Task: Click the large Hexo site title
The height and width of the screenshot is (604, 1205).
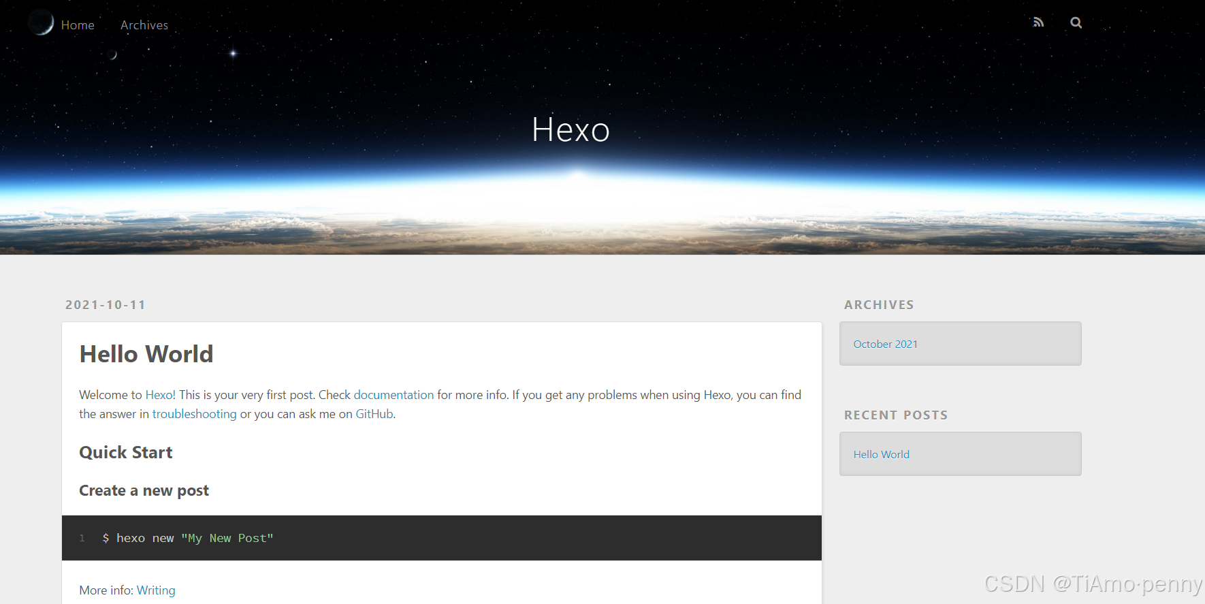Action: [x=571, y=129]
